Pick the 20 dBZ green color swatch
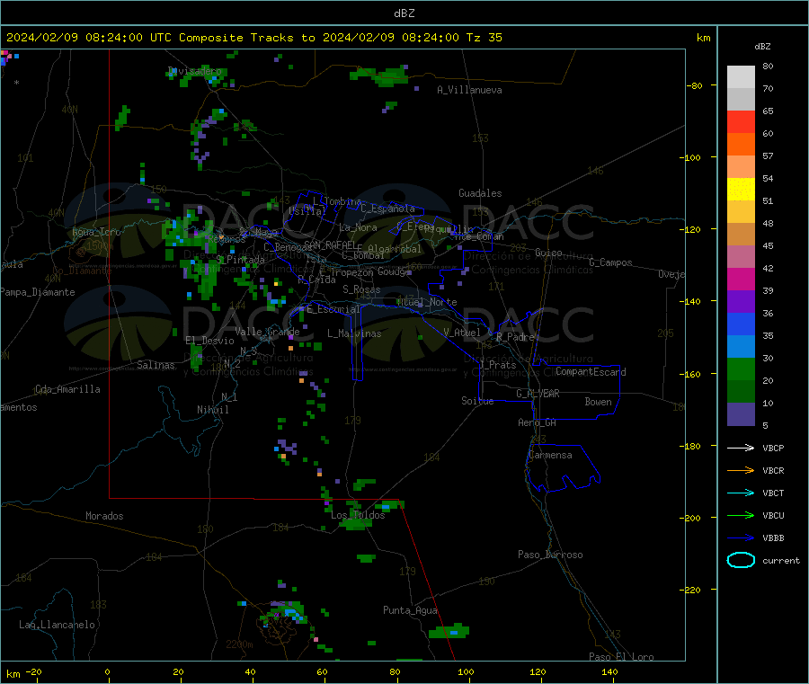The image size is (809, 684). pos(741,392)
